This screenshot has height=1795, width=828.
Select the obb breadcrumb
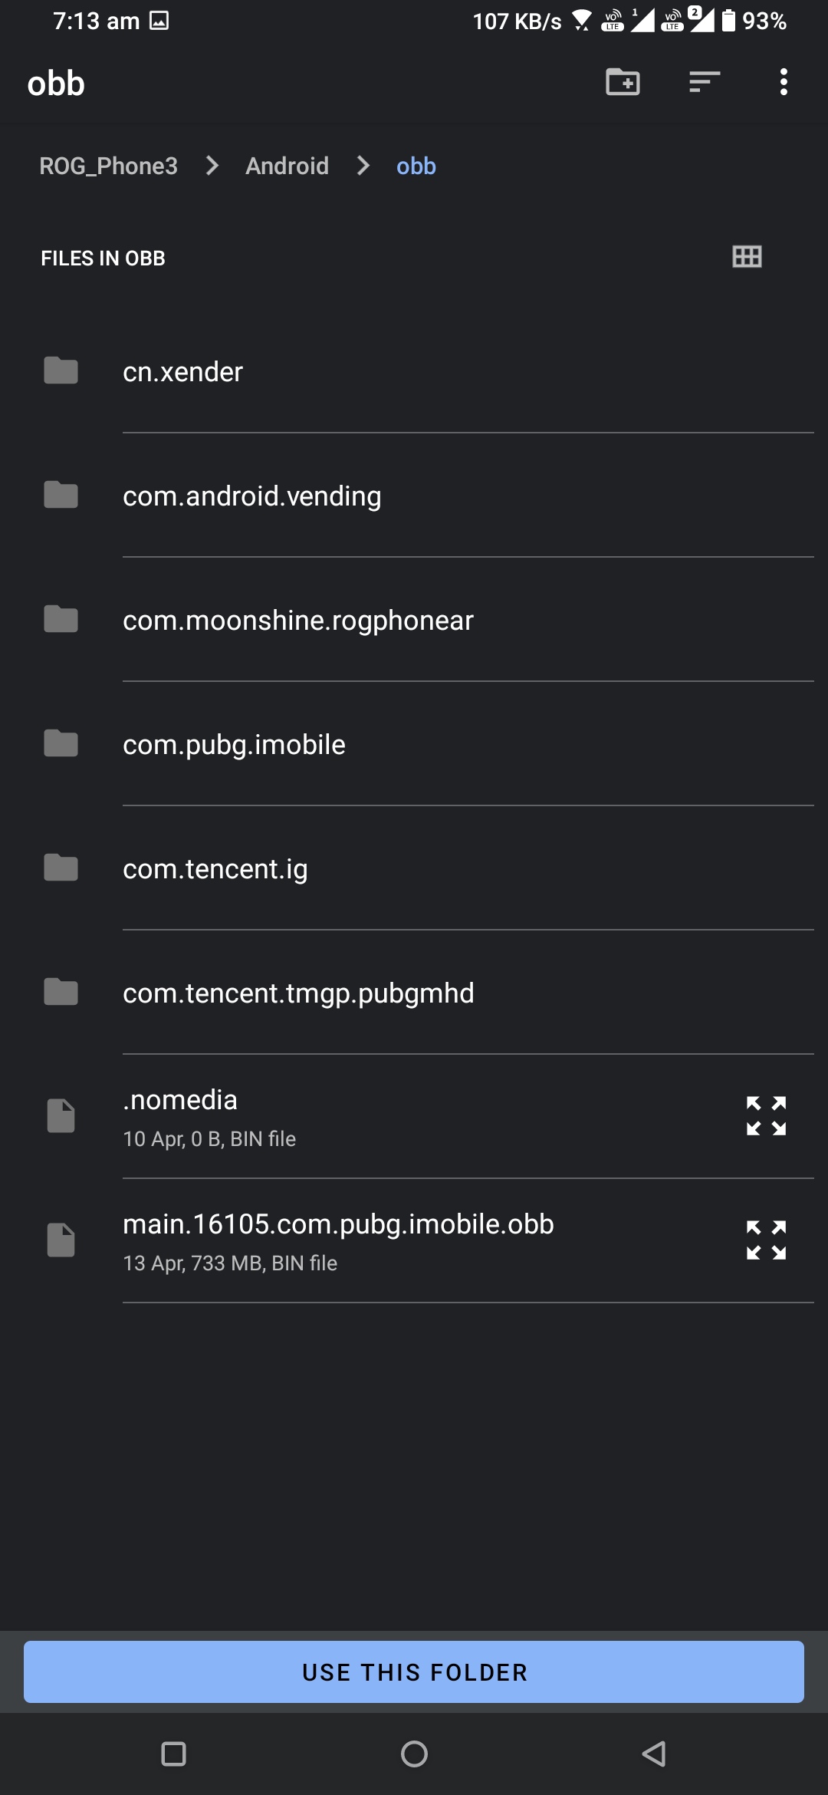(416, 166)
